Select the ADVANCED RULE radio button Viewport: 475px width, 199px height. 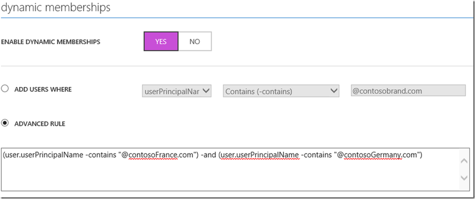click(5, 123)
